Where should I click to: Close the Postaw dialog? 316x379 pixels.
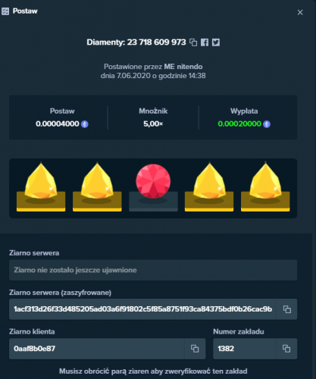pos(300,12)
